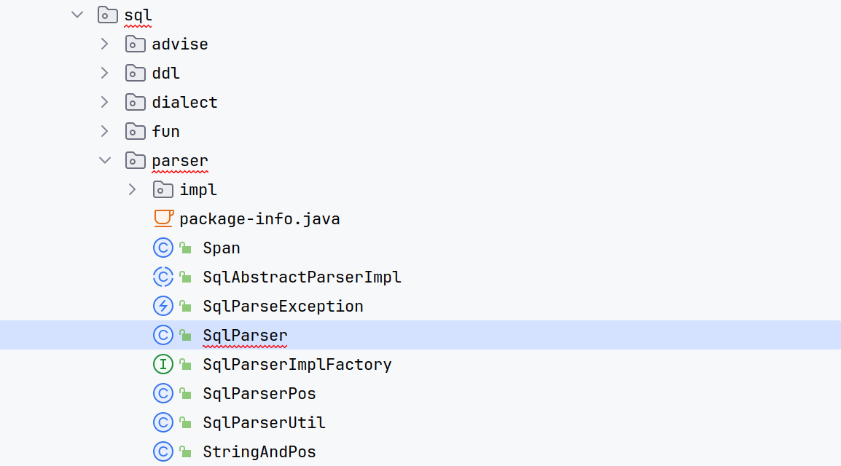Open the SqlParserUtil class
The image size is (841, 466).
click(x=263, y=422)
